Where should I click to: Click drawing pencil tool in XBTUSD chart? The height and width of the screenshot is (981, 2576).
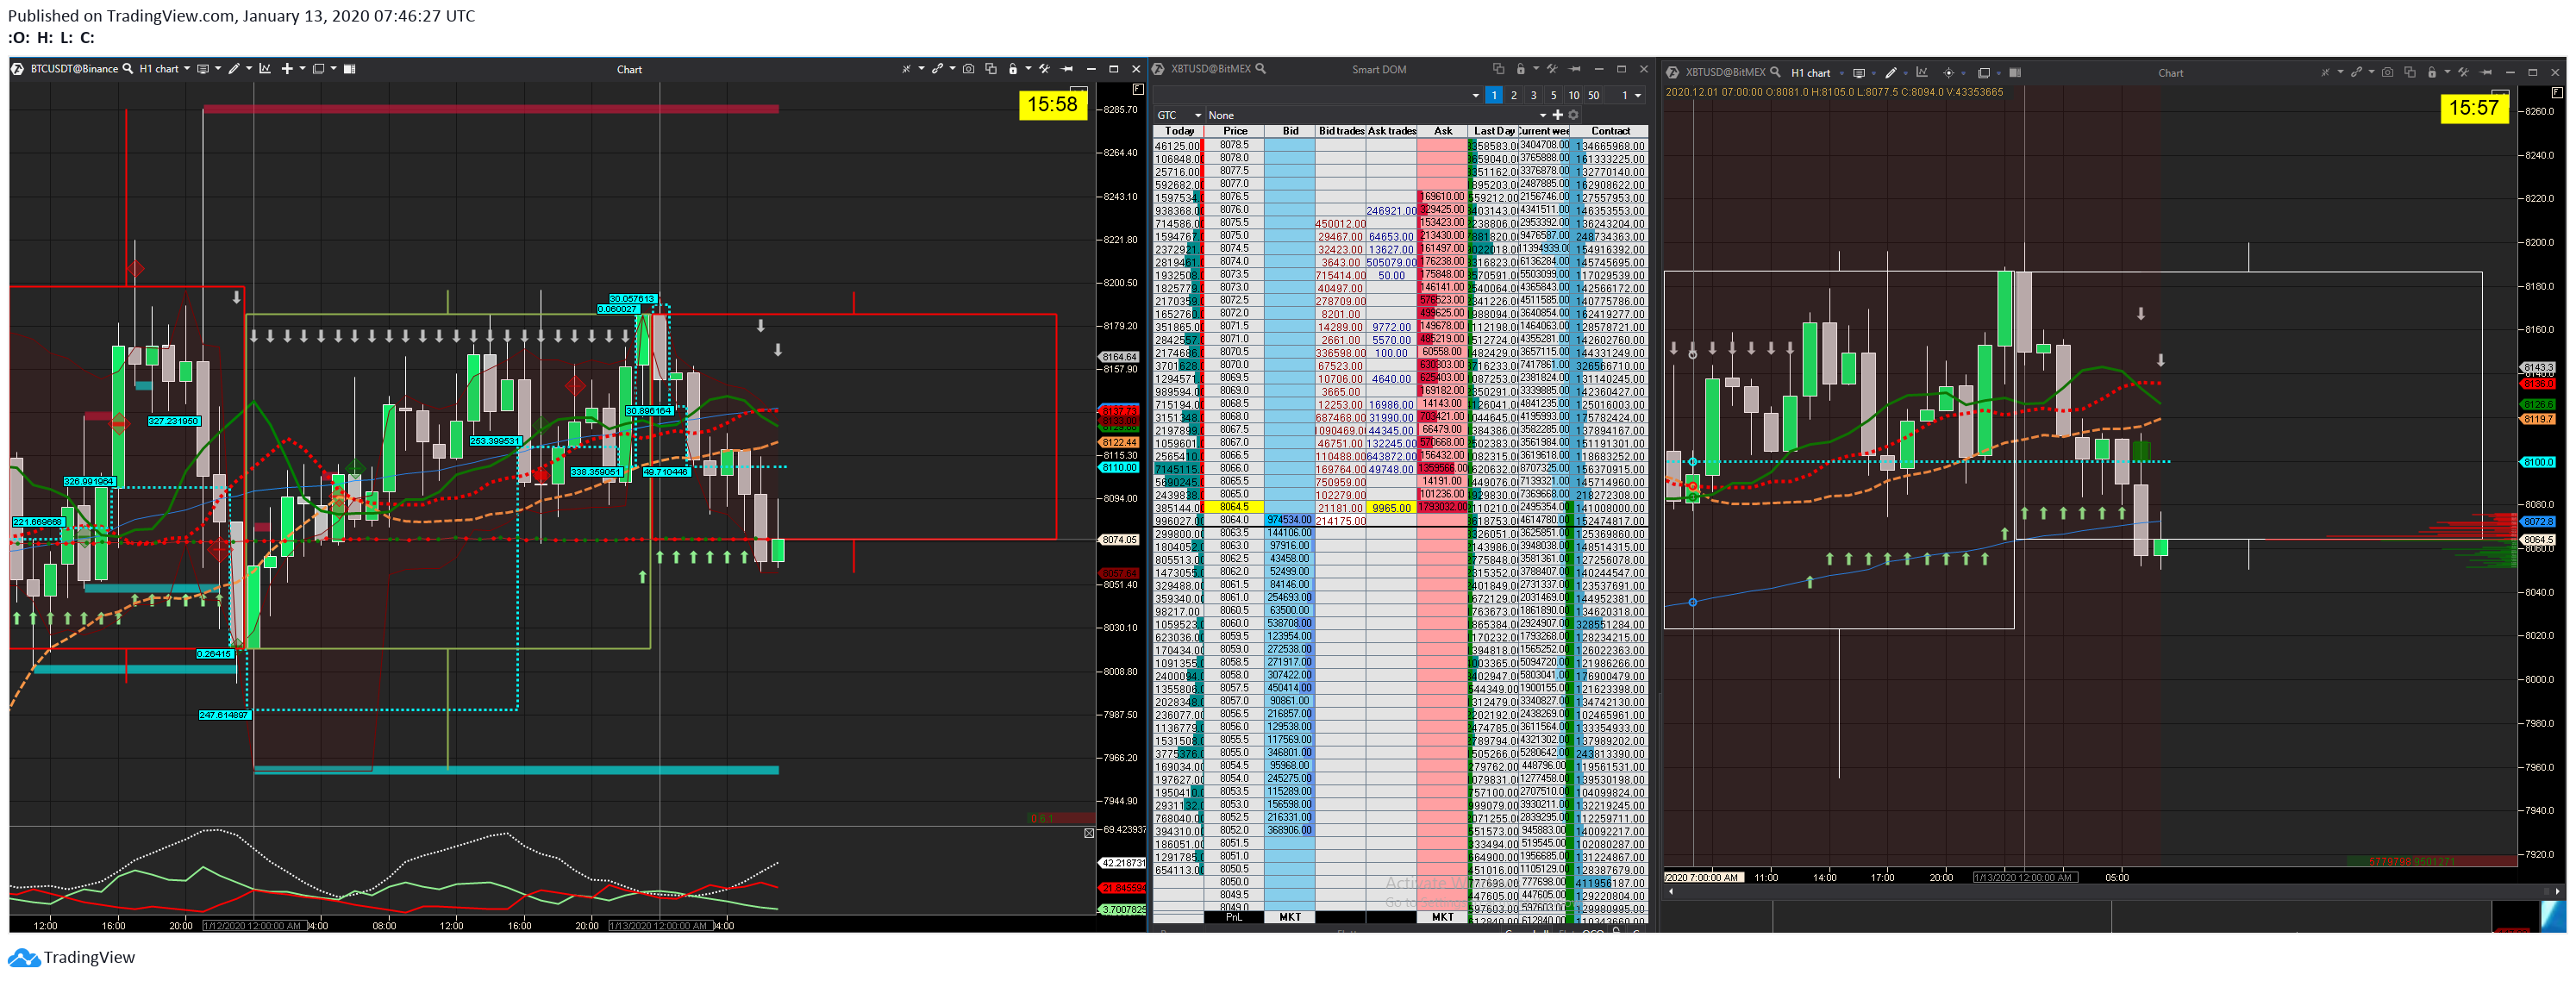point(1891,72)
